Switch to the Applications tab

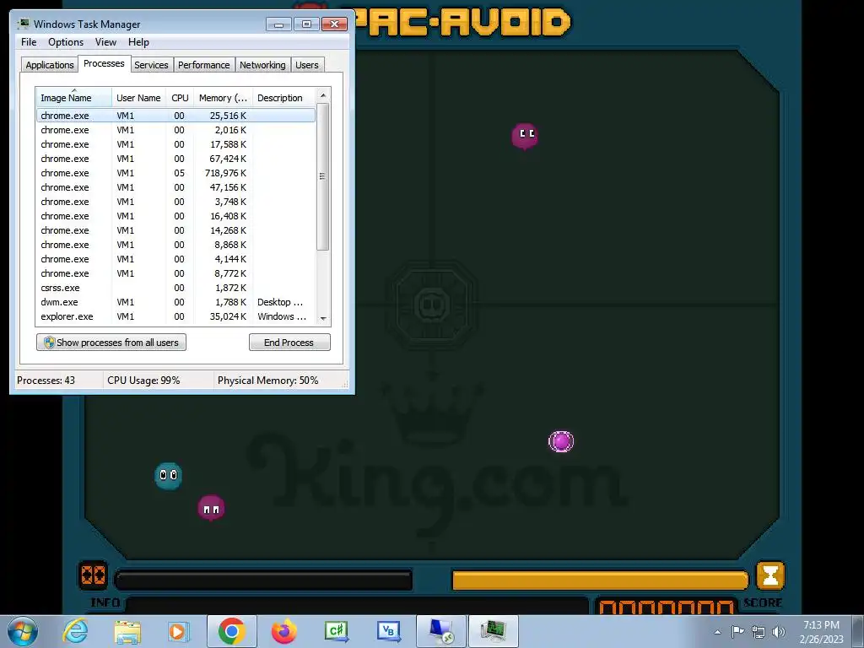point(50,65)
